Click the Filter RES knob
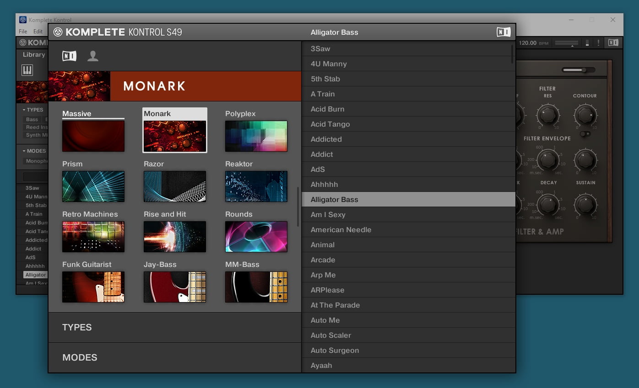 pyautogui.click(x=548, y=114)
